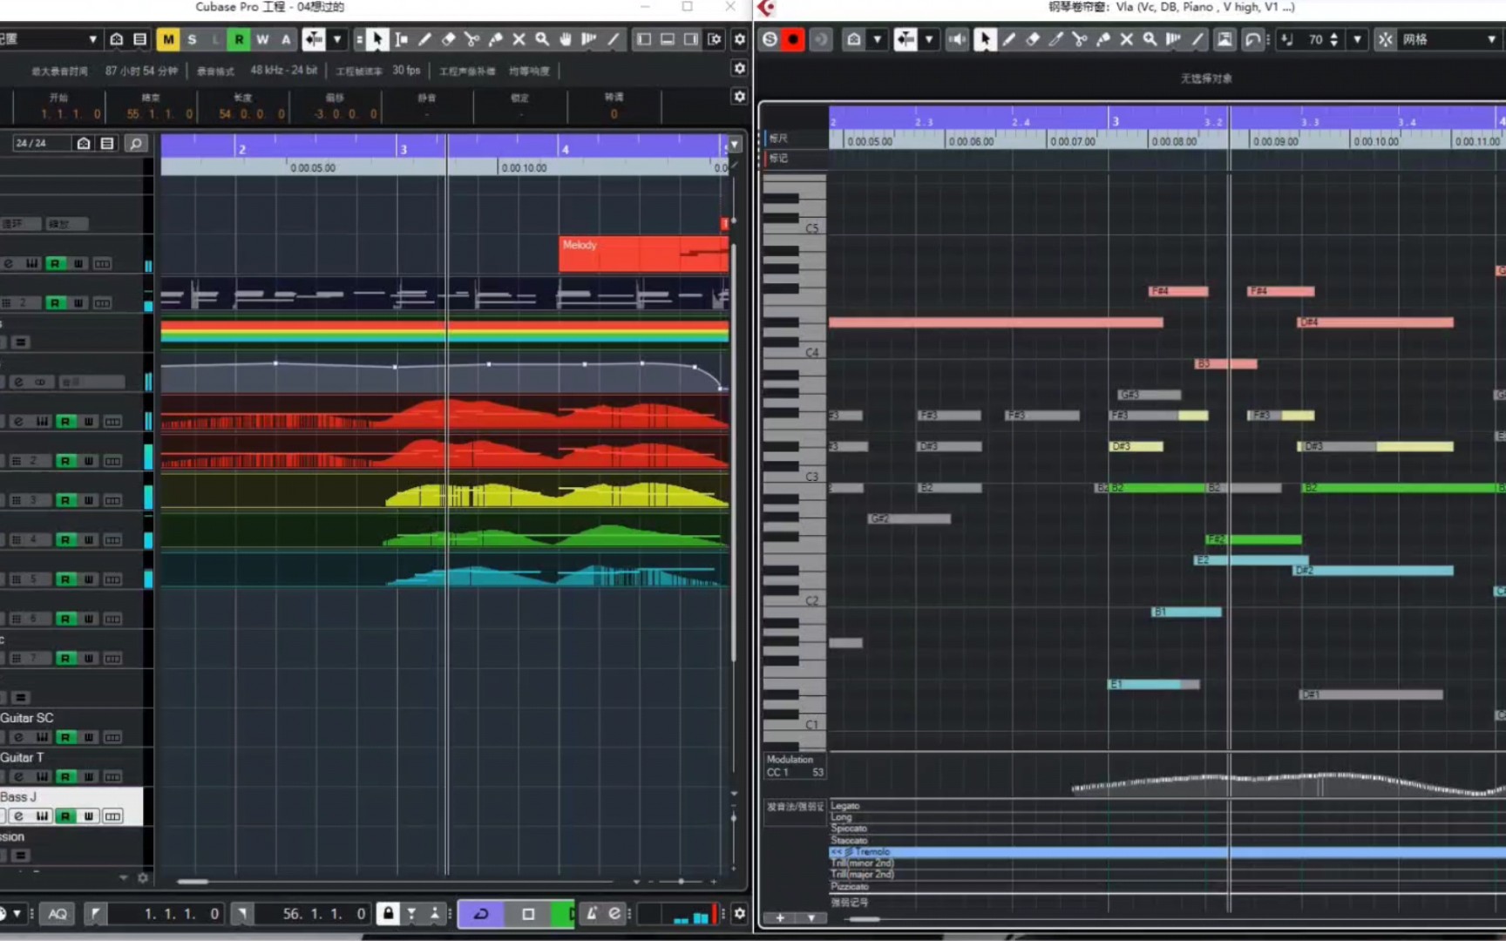Viewport: 1506px width, 941px height.
Task: Select Spiccato articulation lane
Action: pos(1167,829)
